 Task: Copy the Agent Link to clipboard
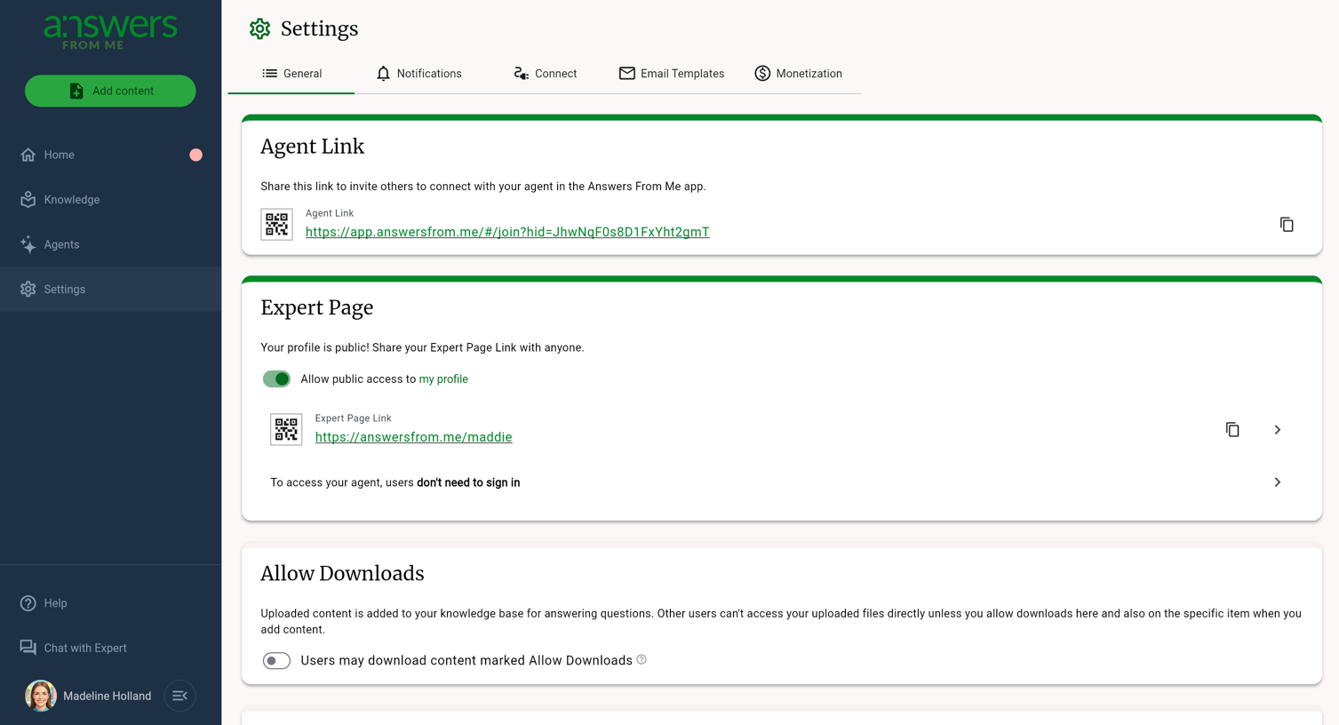tap(1287, 225)
